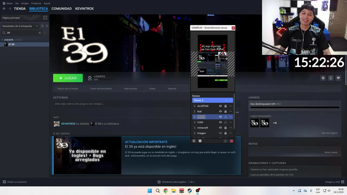Open the advanced search filter icon
This screenshot has width=347, height=195.
(x=45, y=33)
